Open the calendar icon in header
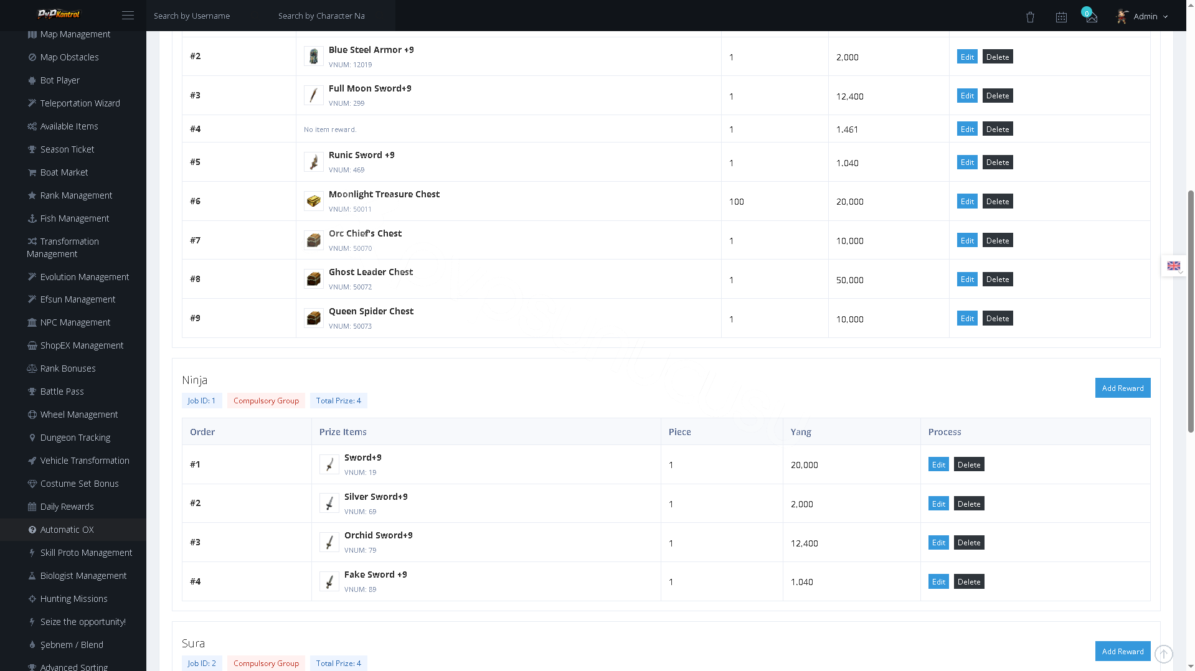This screenshot has width=1195, height=671. point(1061,17)
